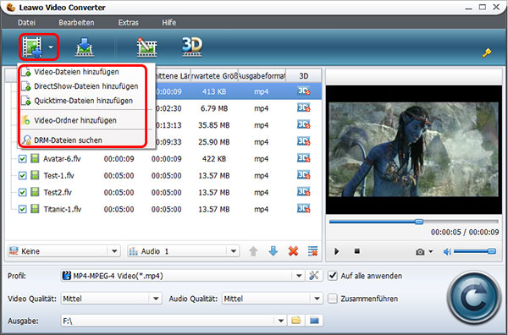The width and height of the screenshot is (508, 335).
Task: Stop the preview playback
Action: coord(357,251)
